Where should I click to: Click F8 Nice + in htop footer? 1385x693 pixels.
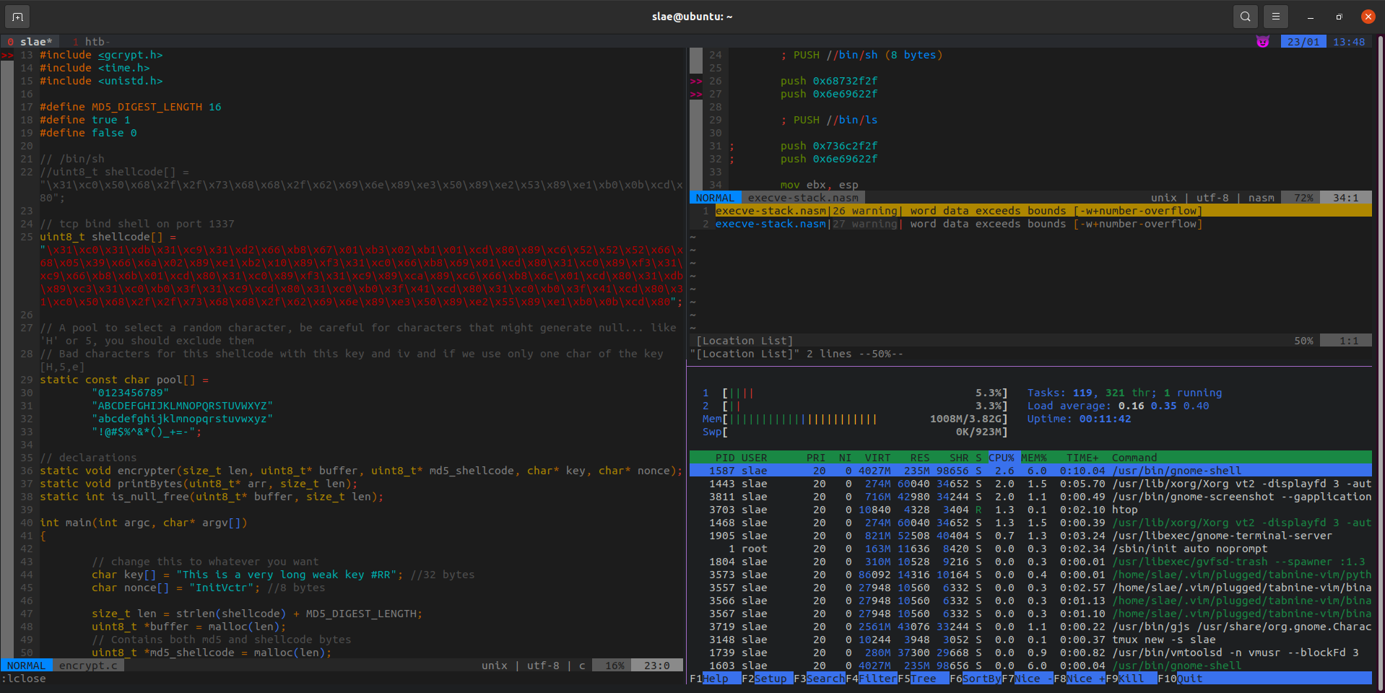pos(1079,679)
